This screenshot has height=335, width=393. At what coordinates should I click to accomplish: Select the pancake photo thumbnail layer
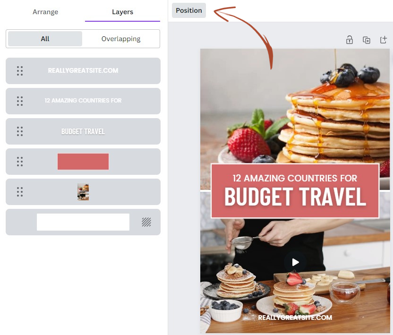83,192
